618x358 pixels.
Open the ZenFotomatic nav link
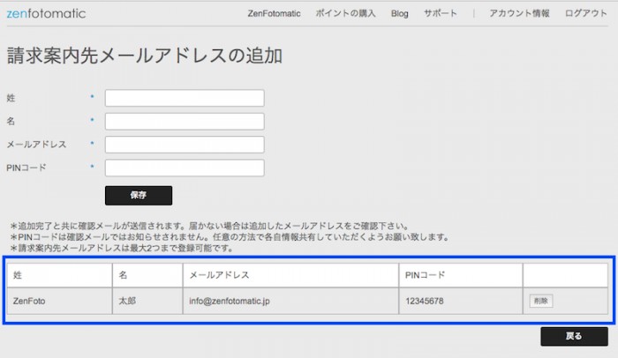(274, 13)
